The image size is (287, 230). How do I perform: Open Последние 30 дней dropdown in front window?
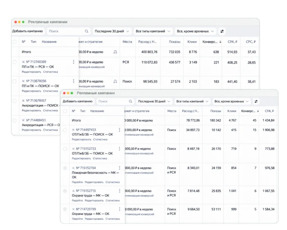coord(154,101)
